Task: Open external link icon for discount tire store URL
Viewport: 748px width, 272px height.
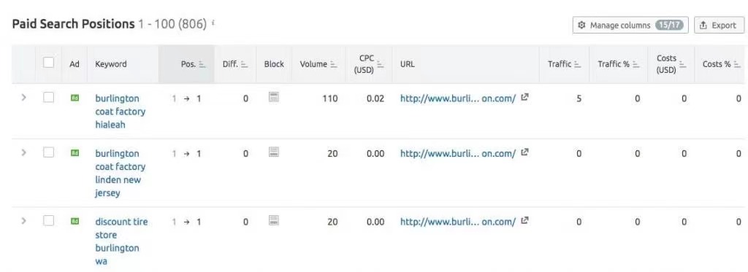Action: pyautogui.click(x=524, y=220)
